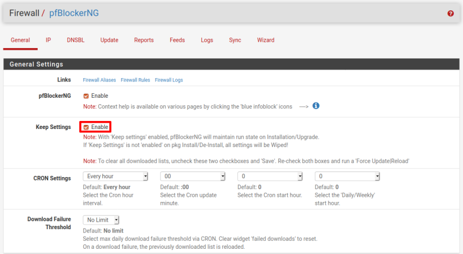
Task: Open the red help question mark icon
Action: [450, 13]
